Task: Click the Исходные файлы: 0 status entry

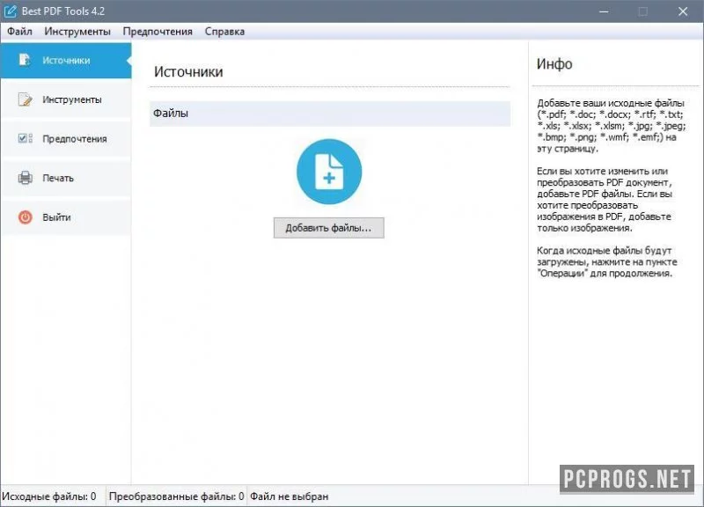Action: tap(49, 496)
